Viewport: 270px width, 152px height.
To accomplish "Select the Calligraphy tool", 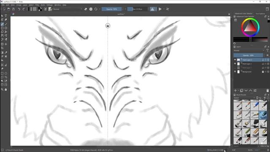I will point(6,20).
